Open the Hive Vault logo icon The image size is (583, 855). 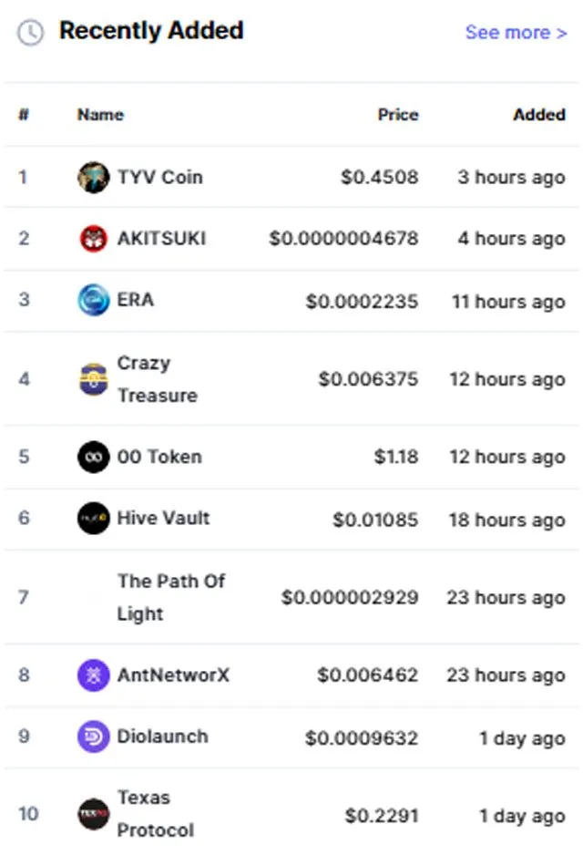point(93,518)
